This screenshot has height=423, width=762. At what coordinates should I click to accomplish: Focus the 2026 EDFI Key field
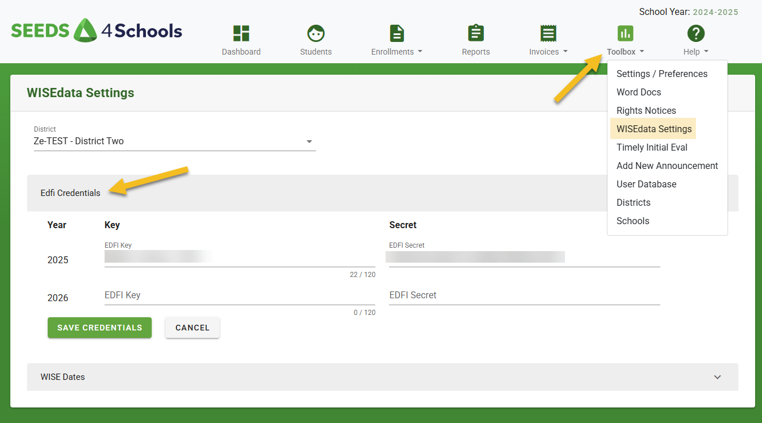[x=240, y=295]
